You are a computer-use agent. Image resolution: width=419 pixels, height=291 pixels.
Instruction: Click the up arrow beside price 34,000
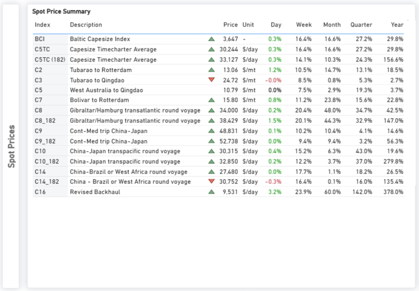tap(212, 110)
